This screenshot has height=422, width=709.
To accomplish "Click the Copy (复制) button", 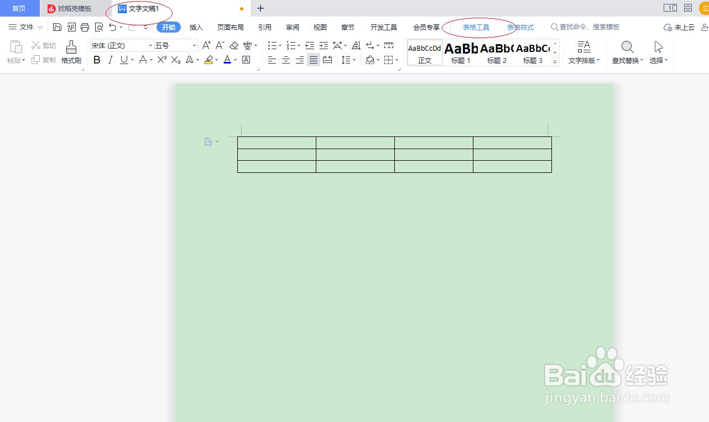I will tap(44, 60).
